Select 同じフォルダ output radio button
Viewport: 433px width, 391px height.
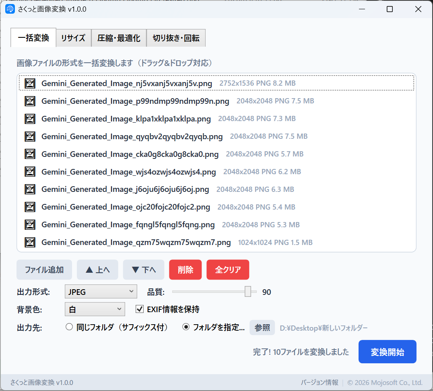coord(69,327)
